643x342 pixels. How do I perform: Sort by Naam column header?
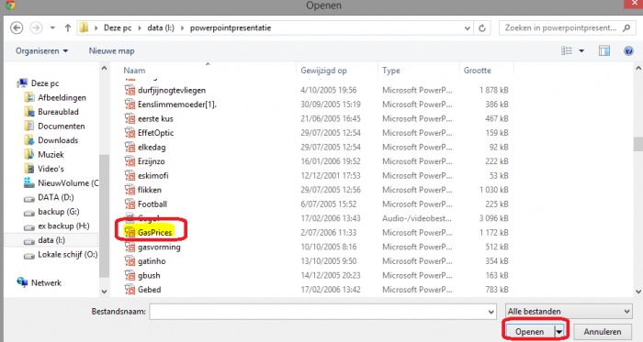tap(134, 71)
